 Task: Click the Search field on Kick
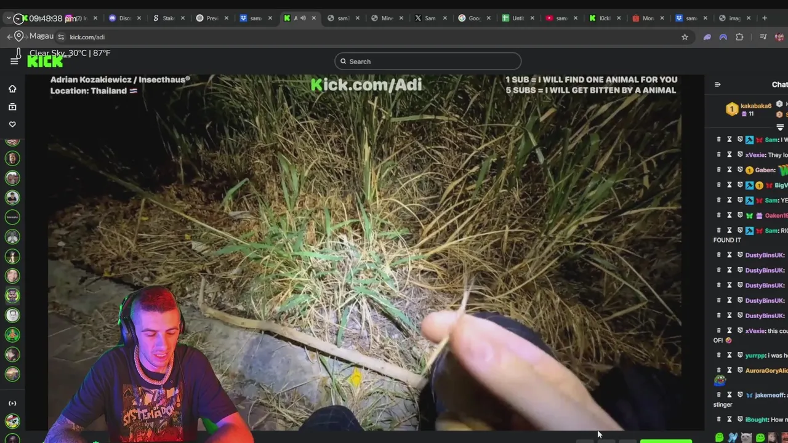click(428, 62)
